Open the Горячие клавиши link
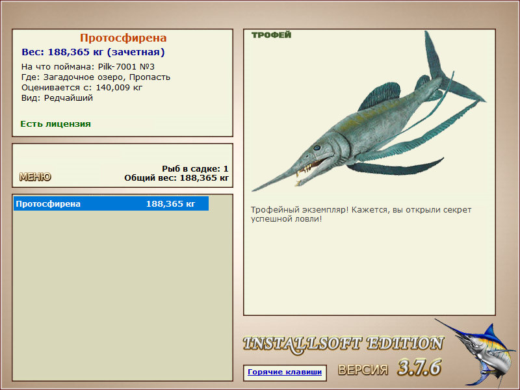This screenshot has height=390, width=520. click(x=285, y=372)
